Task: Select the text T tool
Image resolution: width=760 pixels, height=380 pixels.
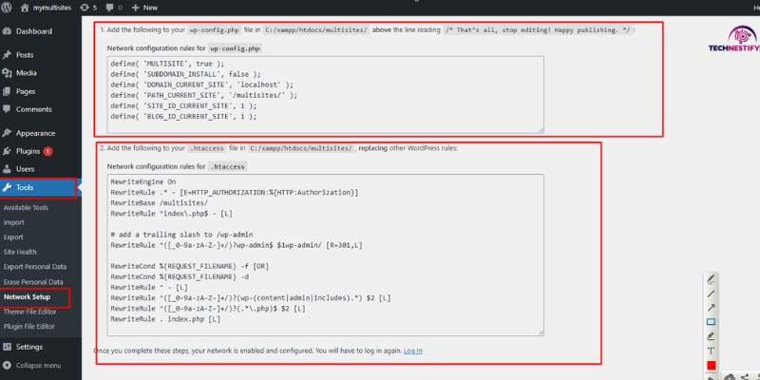Action: click(711, 351)
